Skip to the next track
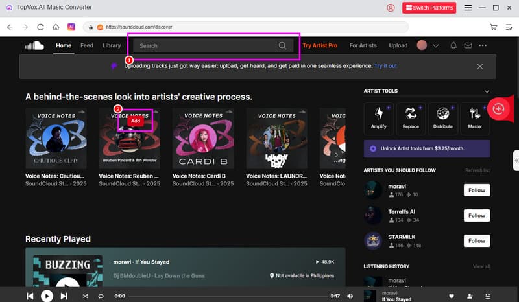This screenshot has width=519, height=302. click(64, 296)
